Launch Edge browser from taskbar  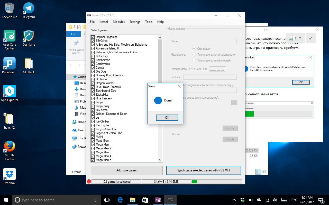coord(120,200)
